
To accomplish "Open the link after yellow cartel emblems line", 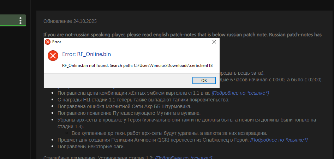I will pyautogui.click(x=240, y=93).
